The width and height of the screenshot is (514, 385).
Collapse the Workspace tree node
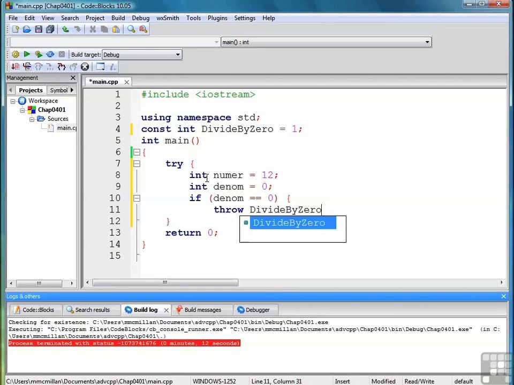[13, 101]
